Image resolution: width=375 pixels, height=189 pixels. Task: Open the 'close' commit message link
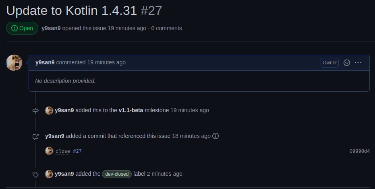(x=62, y=151)
